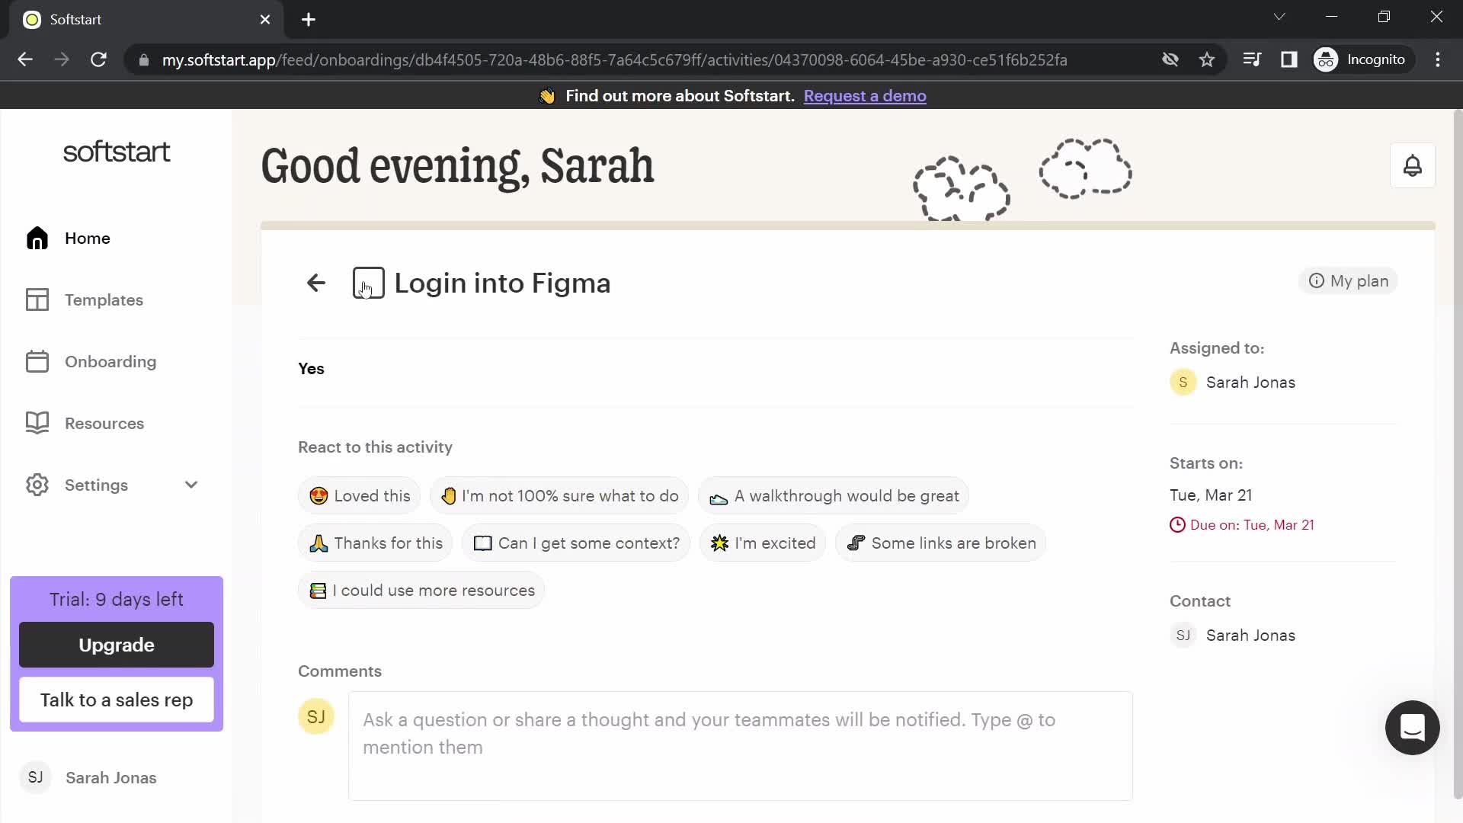Click the bell notification icon
Image resolution: width=1463 pixels, height=823 pixels.
(x=1413, y=167)
